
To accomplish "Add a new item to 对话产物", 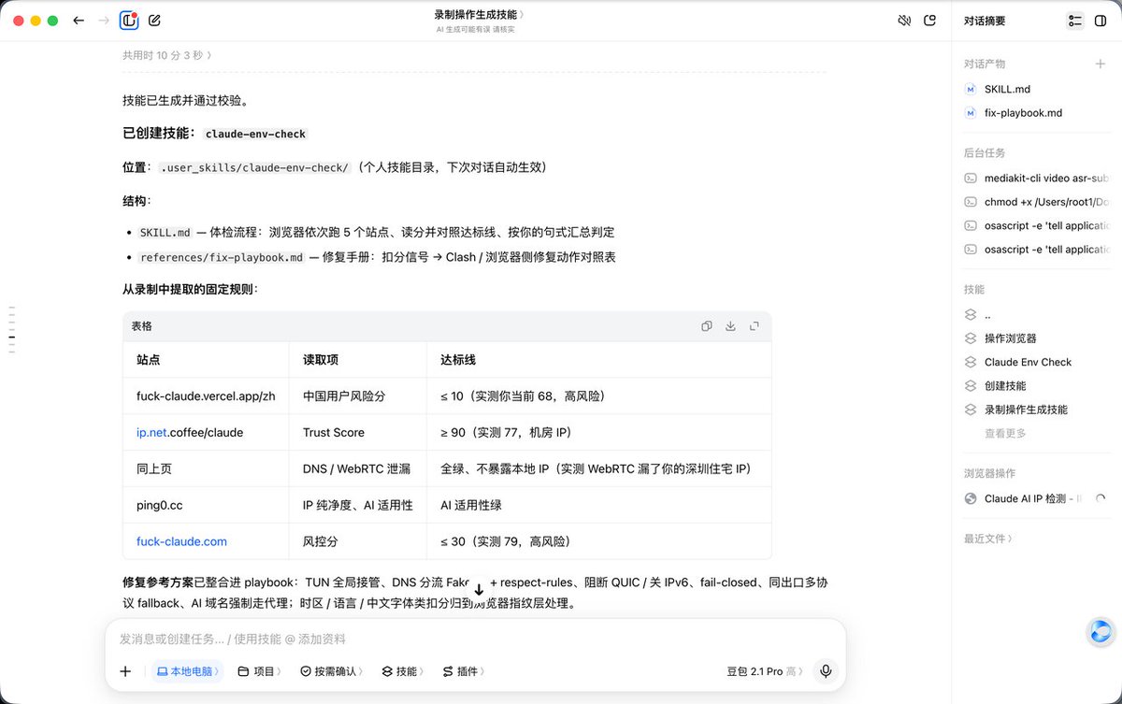I will pyautogui.click(x=1100, y=64).
